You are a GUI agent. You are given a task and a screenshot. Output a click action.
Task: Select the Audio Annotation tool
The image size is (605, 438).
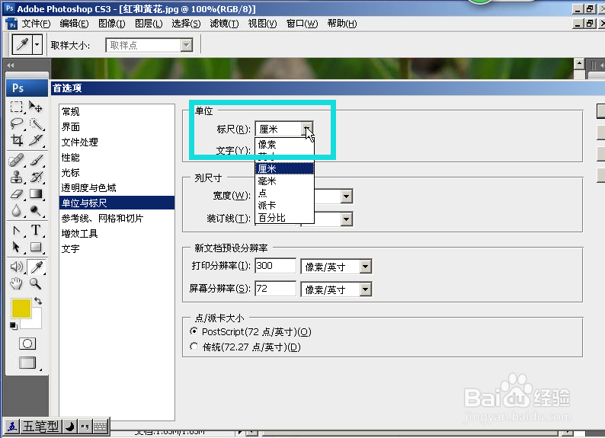(16, 267)
